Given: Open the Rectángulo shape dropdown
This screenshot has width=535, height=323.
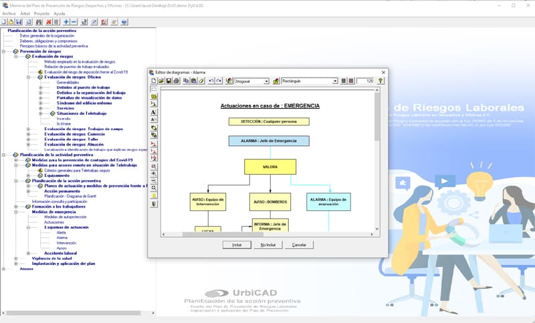Looking at the screenshot, I should [335, 81].
